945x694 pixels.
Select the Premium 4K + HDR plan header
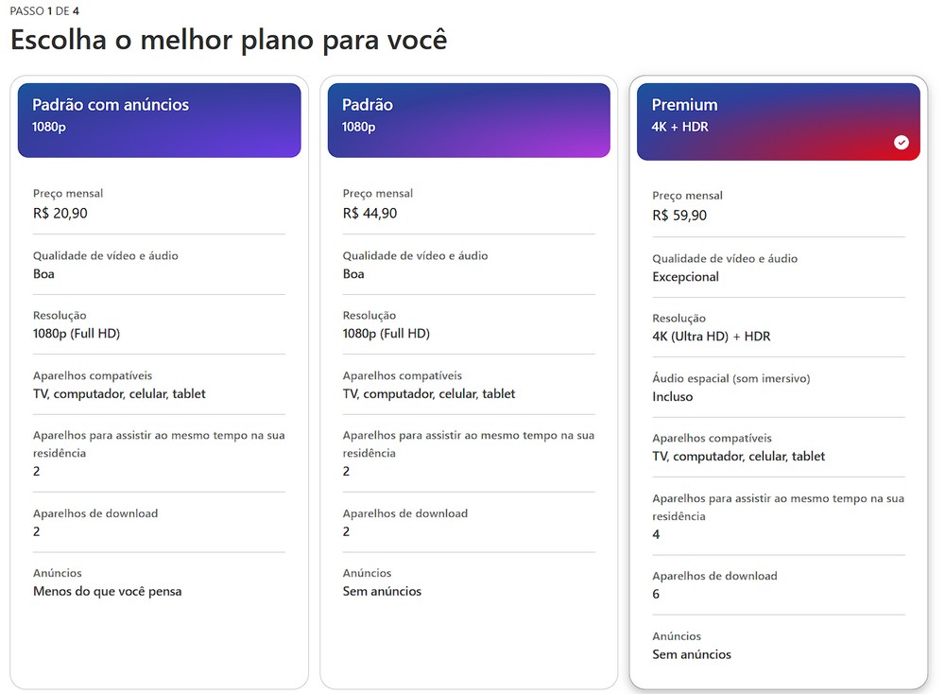pos(778,122)
